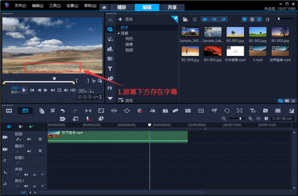This screenshot has height=196, width=298.
Task: Click the 添加 add folder button
Action: click(125, 19)
